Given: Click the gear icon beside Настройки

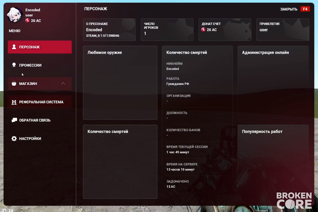Looking at the screenshot, I should coord(14,139).
